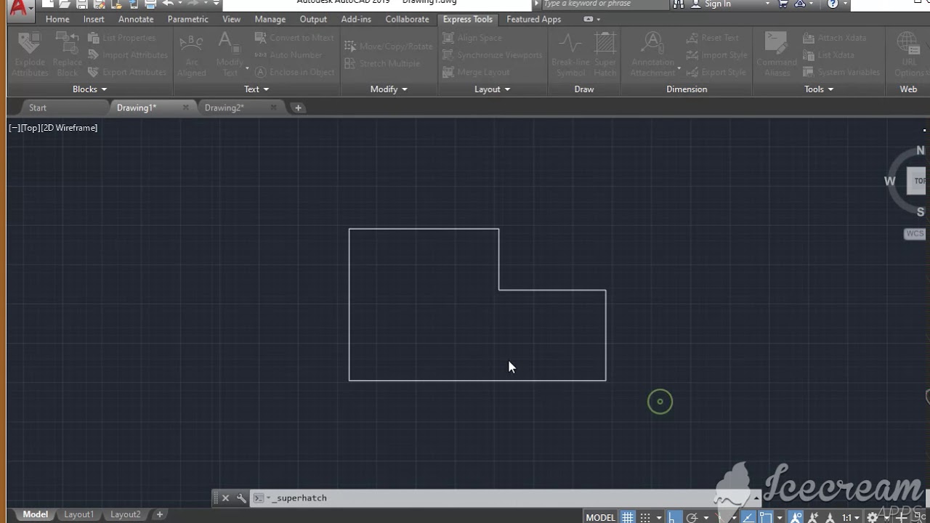Select the Export Style command

[716, 73]
